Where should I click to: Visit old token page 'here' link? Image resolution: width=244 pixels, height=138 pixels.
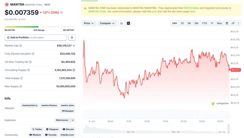(x=192, y=11)
